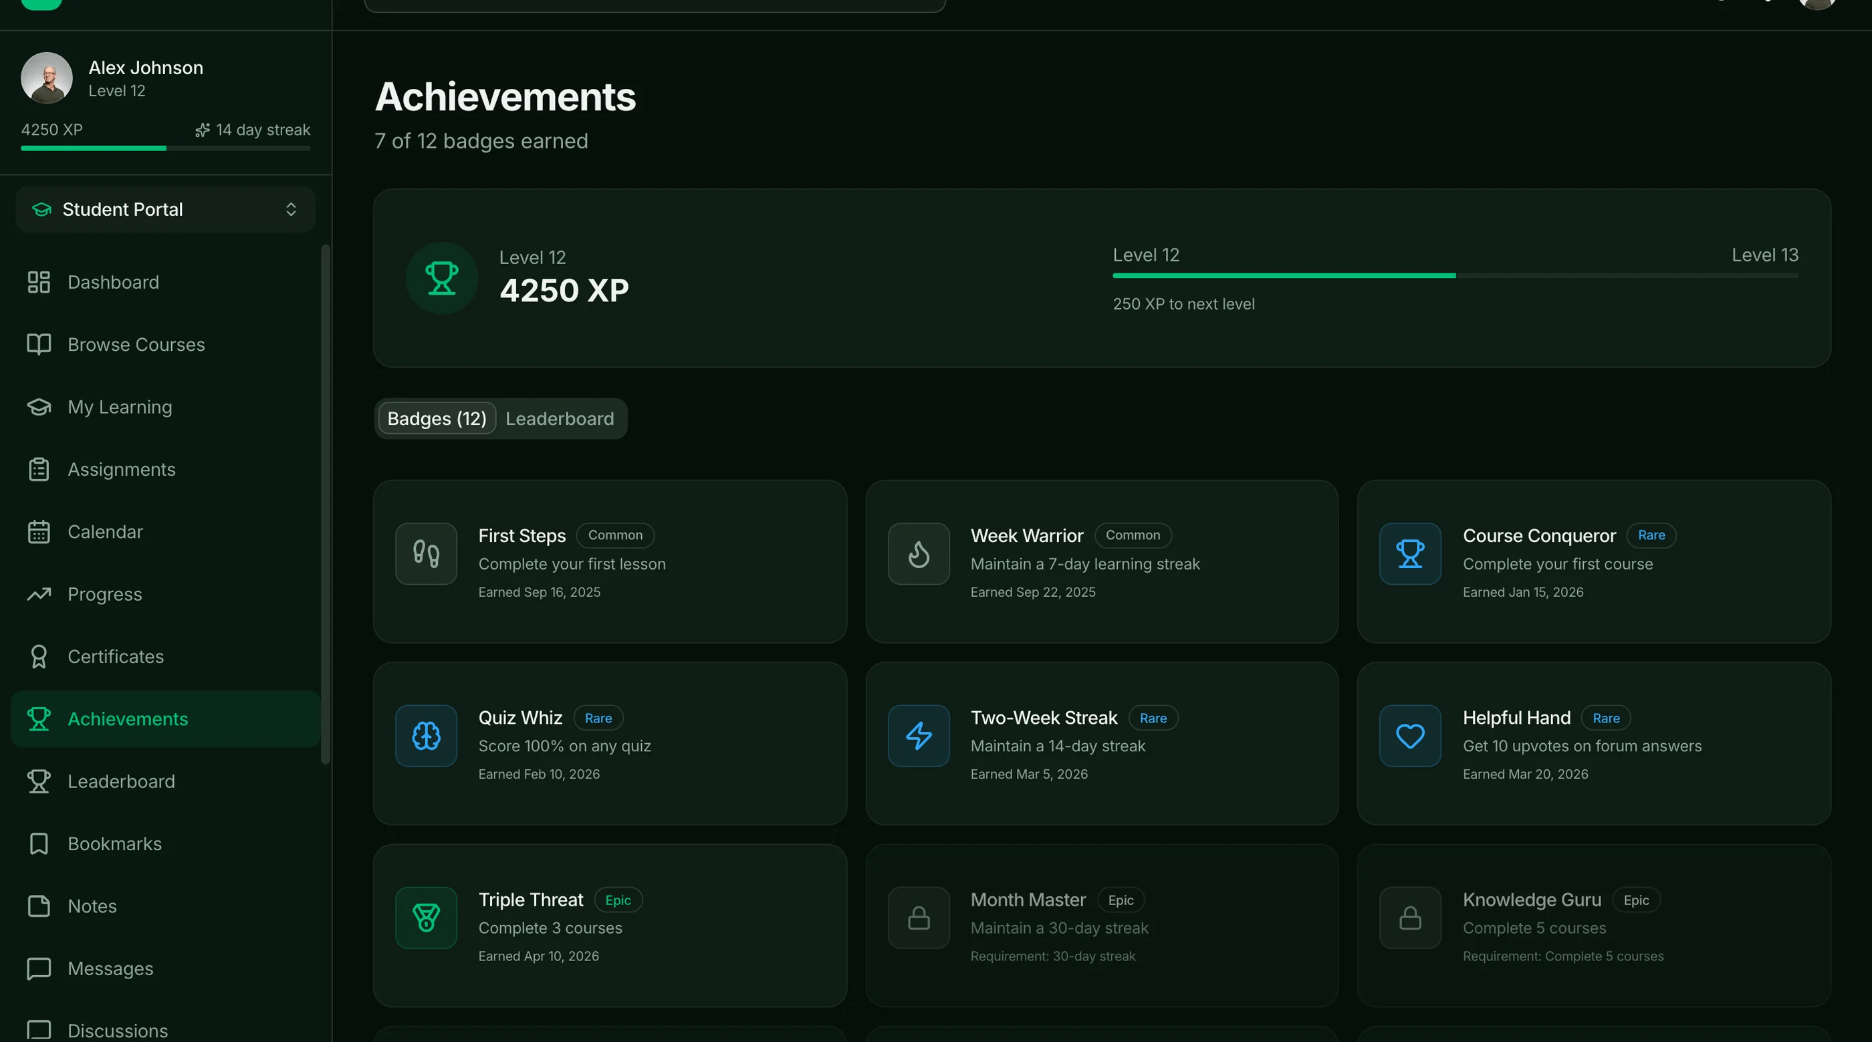Click the Month Master lock icon

tap(919, 918)
